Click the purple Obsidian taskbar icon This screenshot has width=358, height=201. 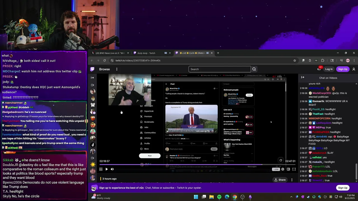(250, 197)
